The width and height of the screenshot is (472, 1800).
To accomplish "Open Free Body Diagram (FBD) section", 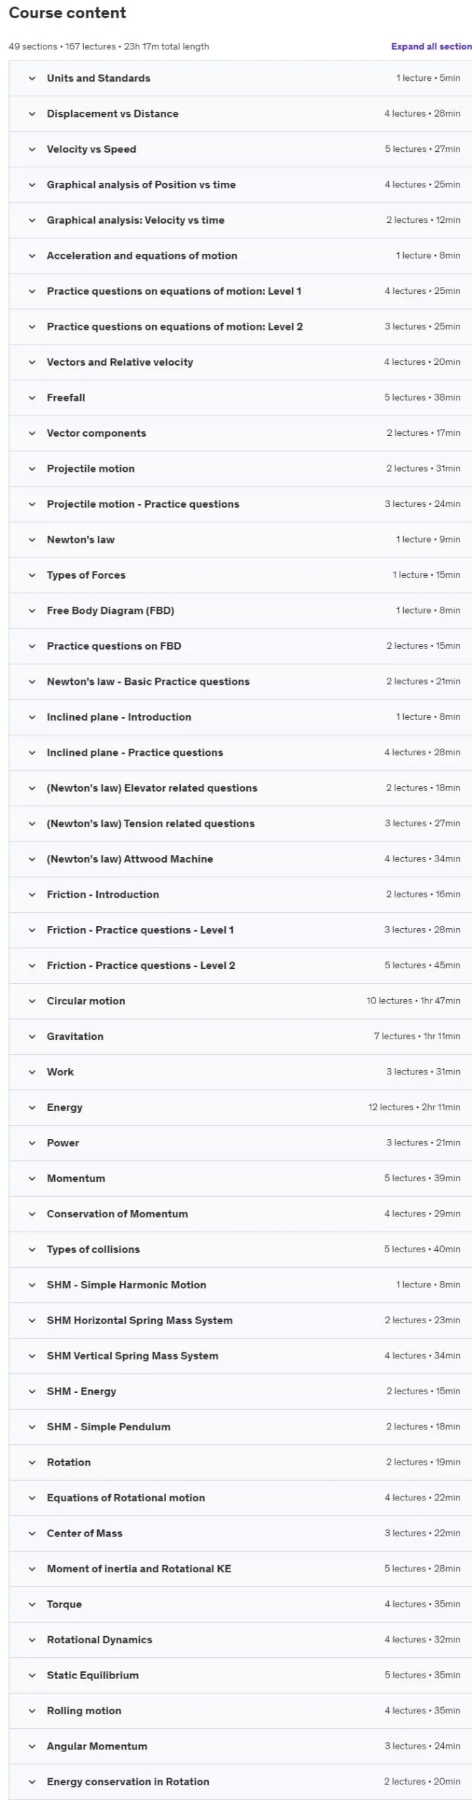I will (x=240, y=610).
